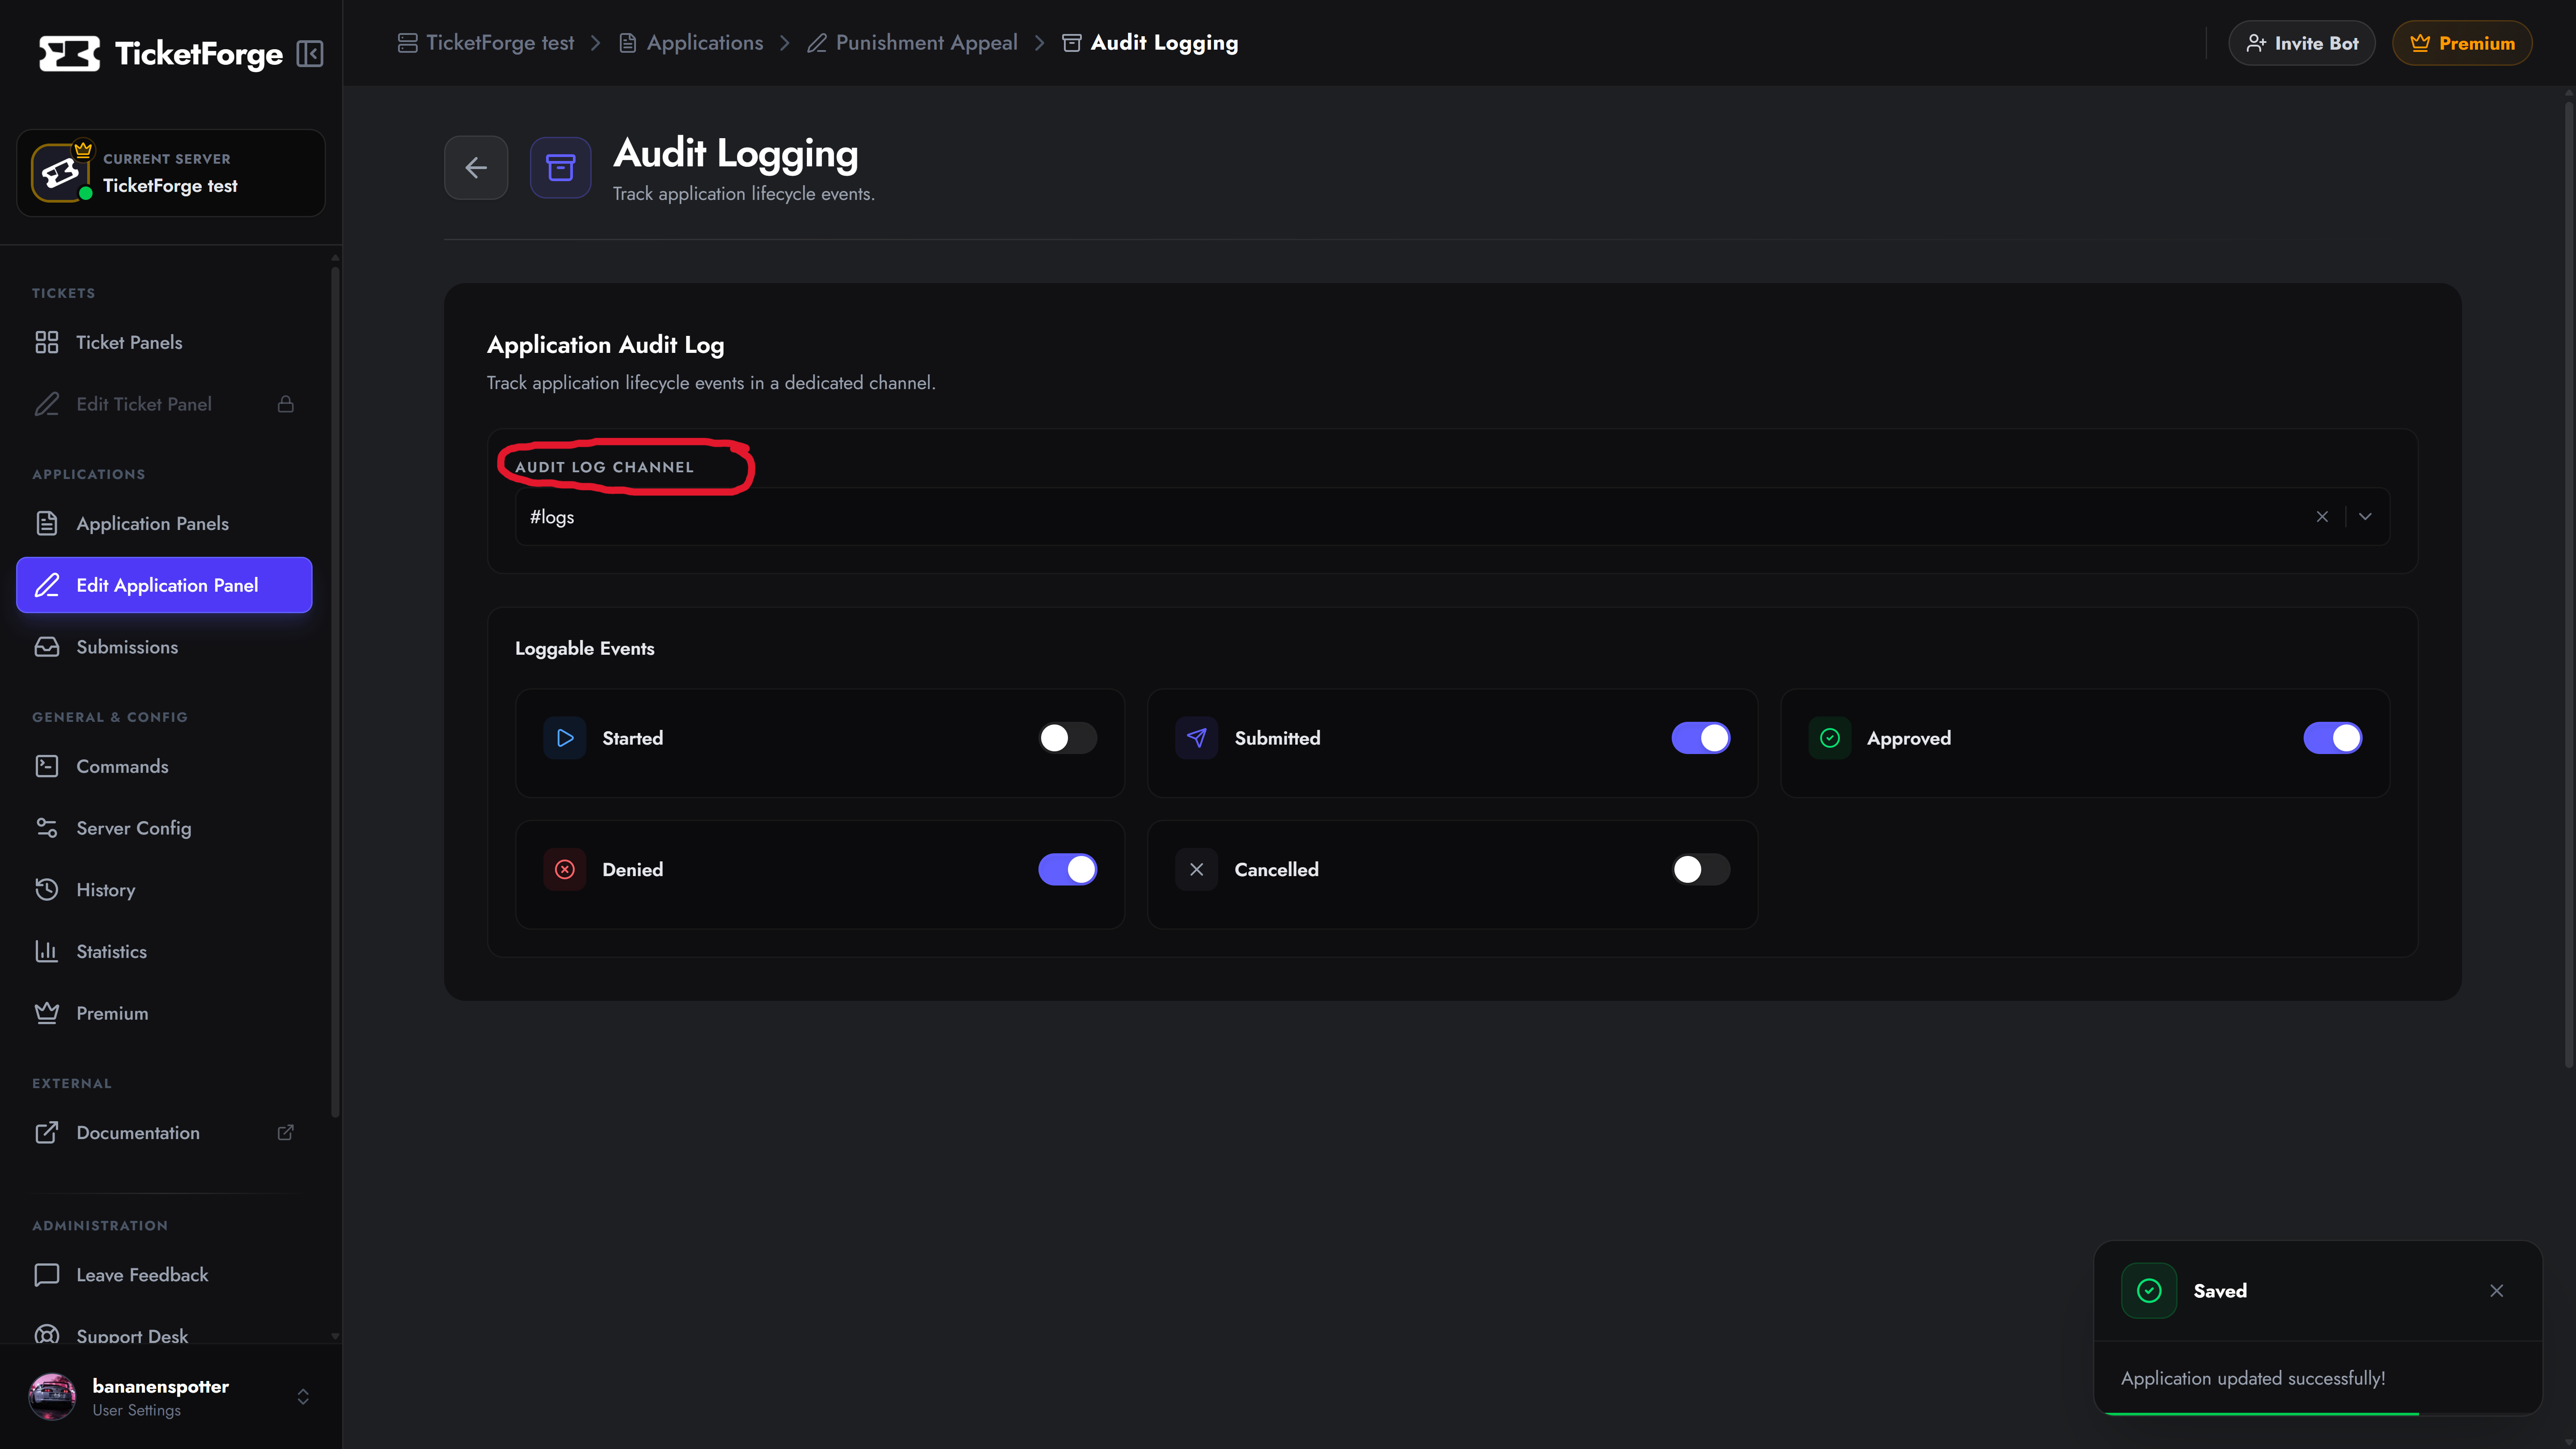The height and width of the screenshot is (1449, 2576).
Task: Open Server Config page
Action: coord(164,828)
